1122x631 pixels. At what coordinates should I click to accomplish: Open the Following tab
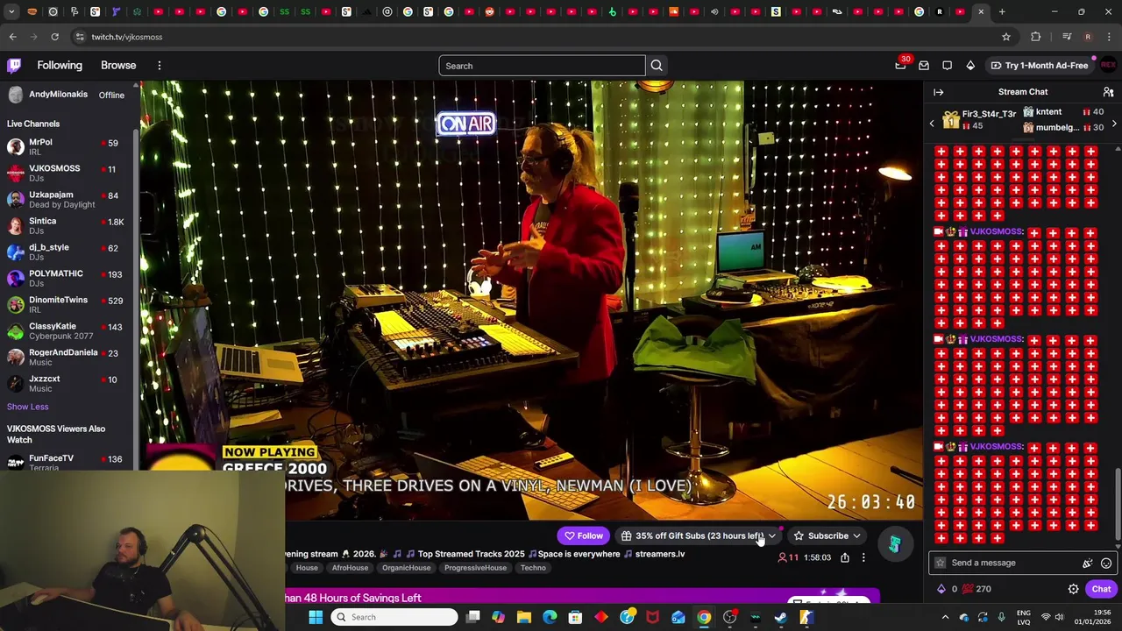pos(60,66)
